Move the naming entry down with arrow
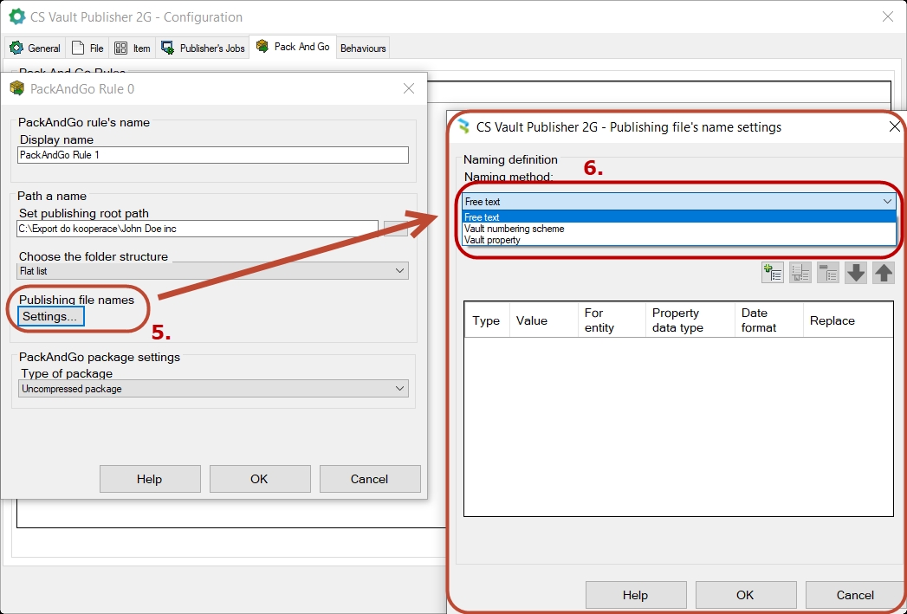907x614 pixels. tap(856, 273)
